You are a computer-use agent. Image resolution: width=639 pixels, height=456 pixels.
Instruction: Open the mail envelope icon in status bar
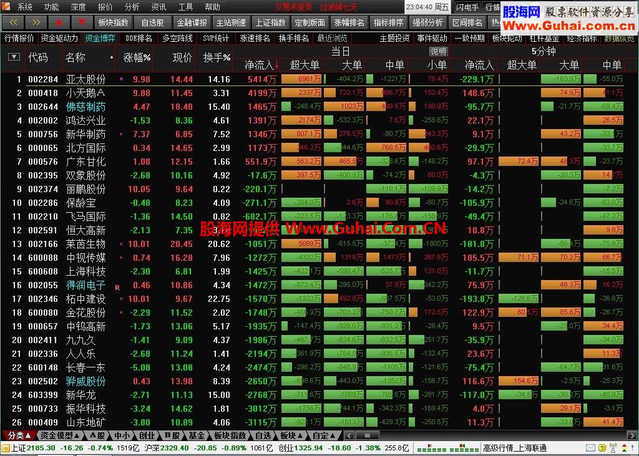point(590,449)
